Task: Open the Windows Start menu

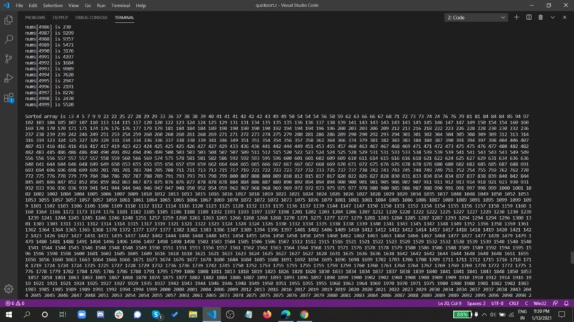Action: click(x=9, y=314)
